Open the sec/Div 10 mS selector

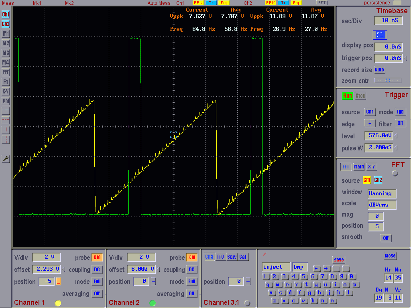pos(389,21)
